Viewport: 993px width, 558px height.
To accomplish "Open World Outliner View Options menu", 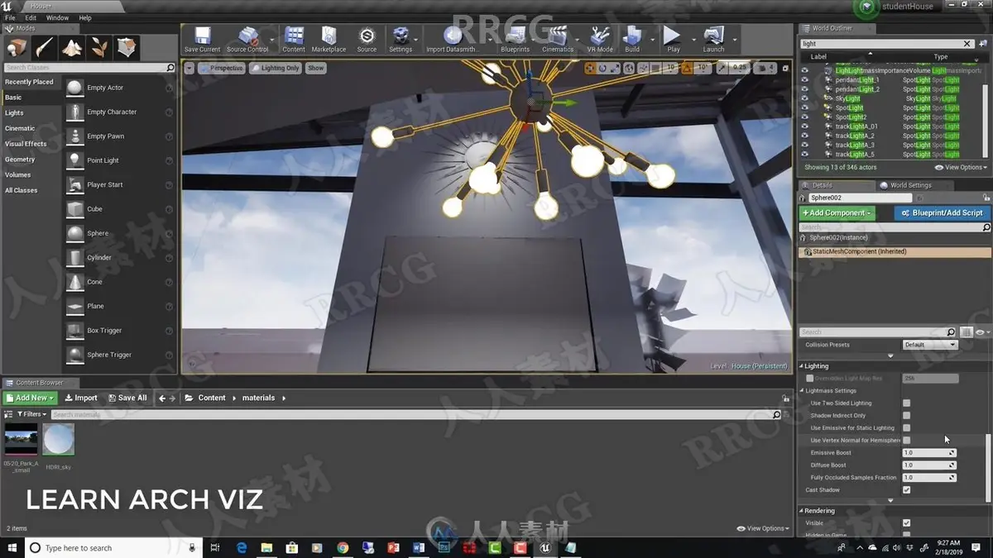I will click(961, 167).
